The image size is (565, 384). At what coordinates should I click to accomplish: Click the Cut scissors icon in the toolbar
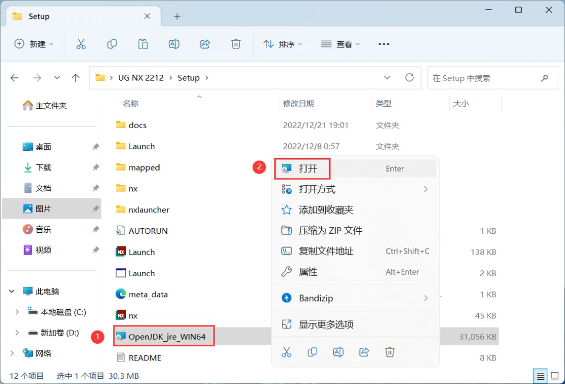point(81,44)
